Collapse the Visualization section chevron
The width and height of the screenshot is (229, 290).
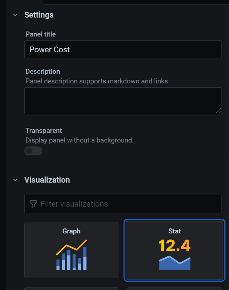click(15, 180)
